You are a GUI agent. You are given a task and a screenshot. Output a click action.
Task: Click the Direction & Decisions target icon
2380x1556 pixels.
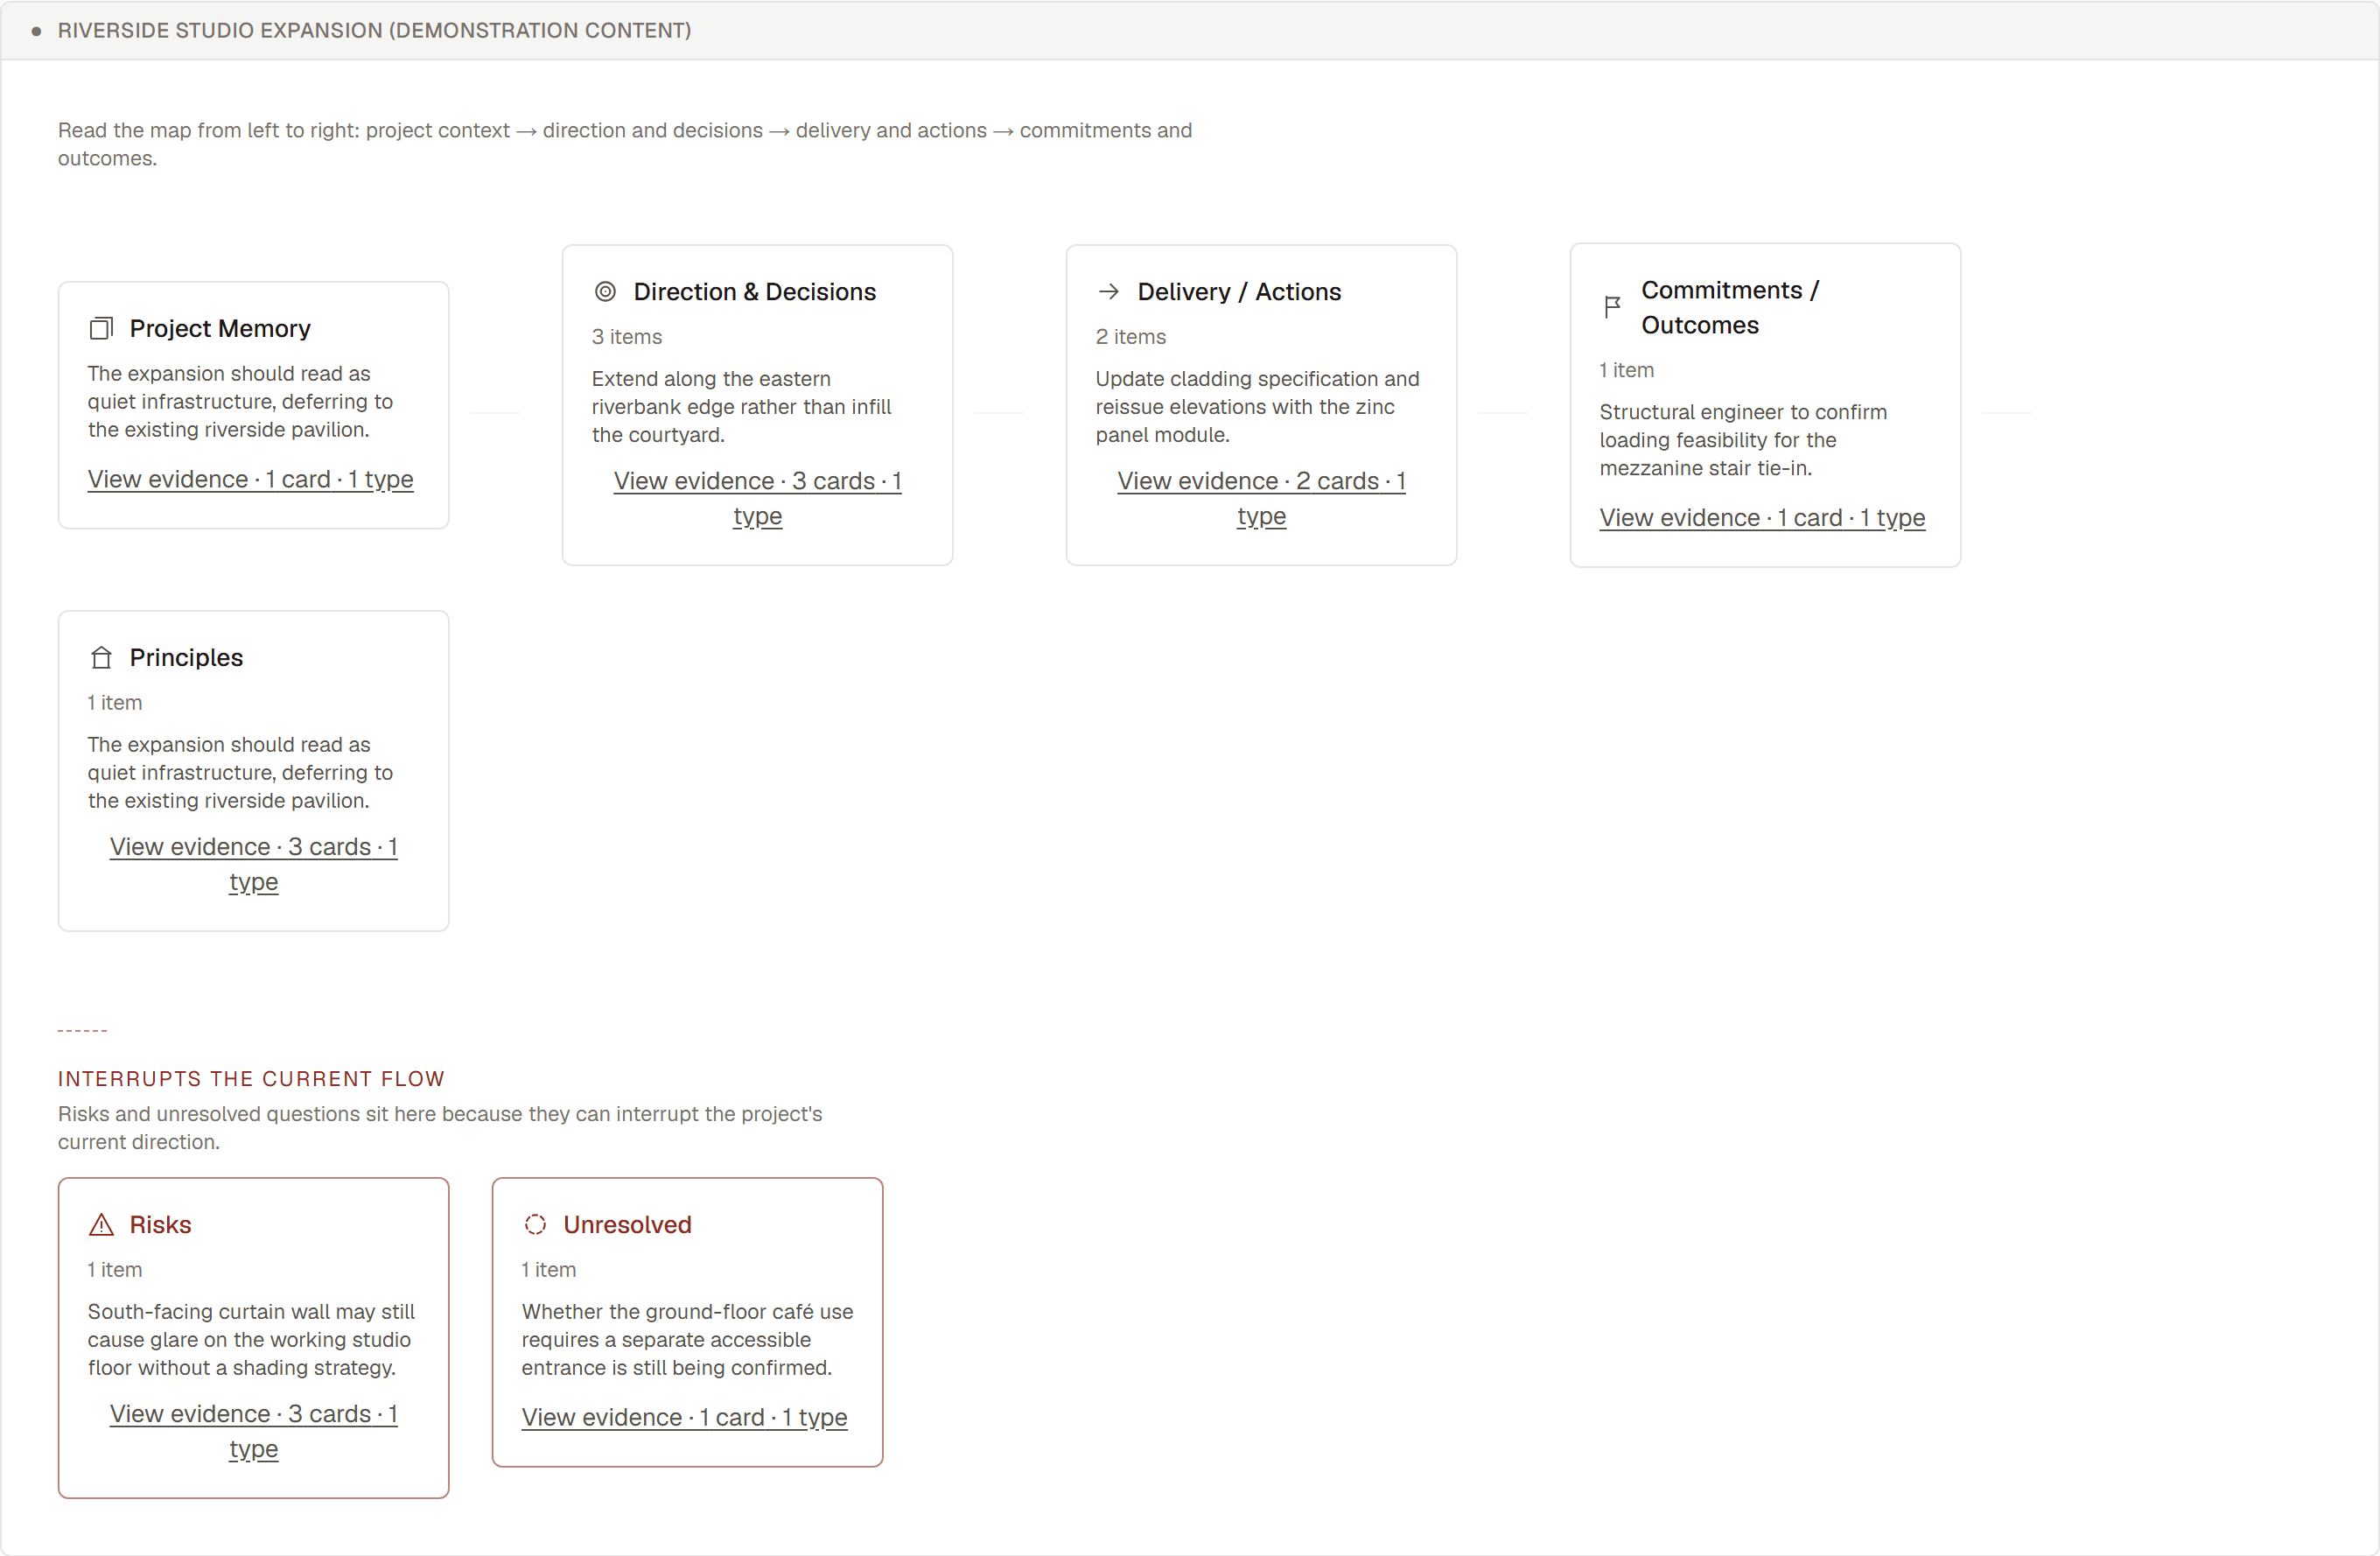coord(605,291)
